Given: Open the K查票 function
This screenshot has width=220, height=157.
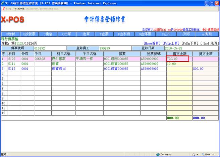Looking at the screenshot, I should tap(105, 34).
